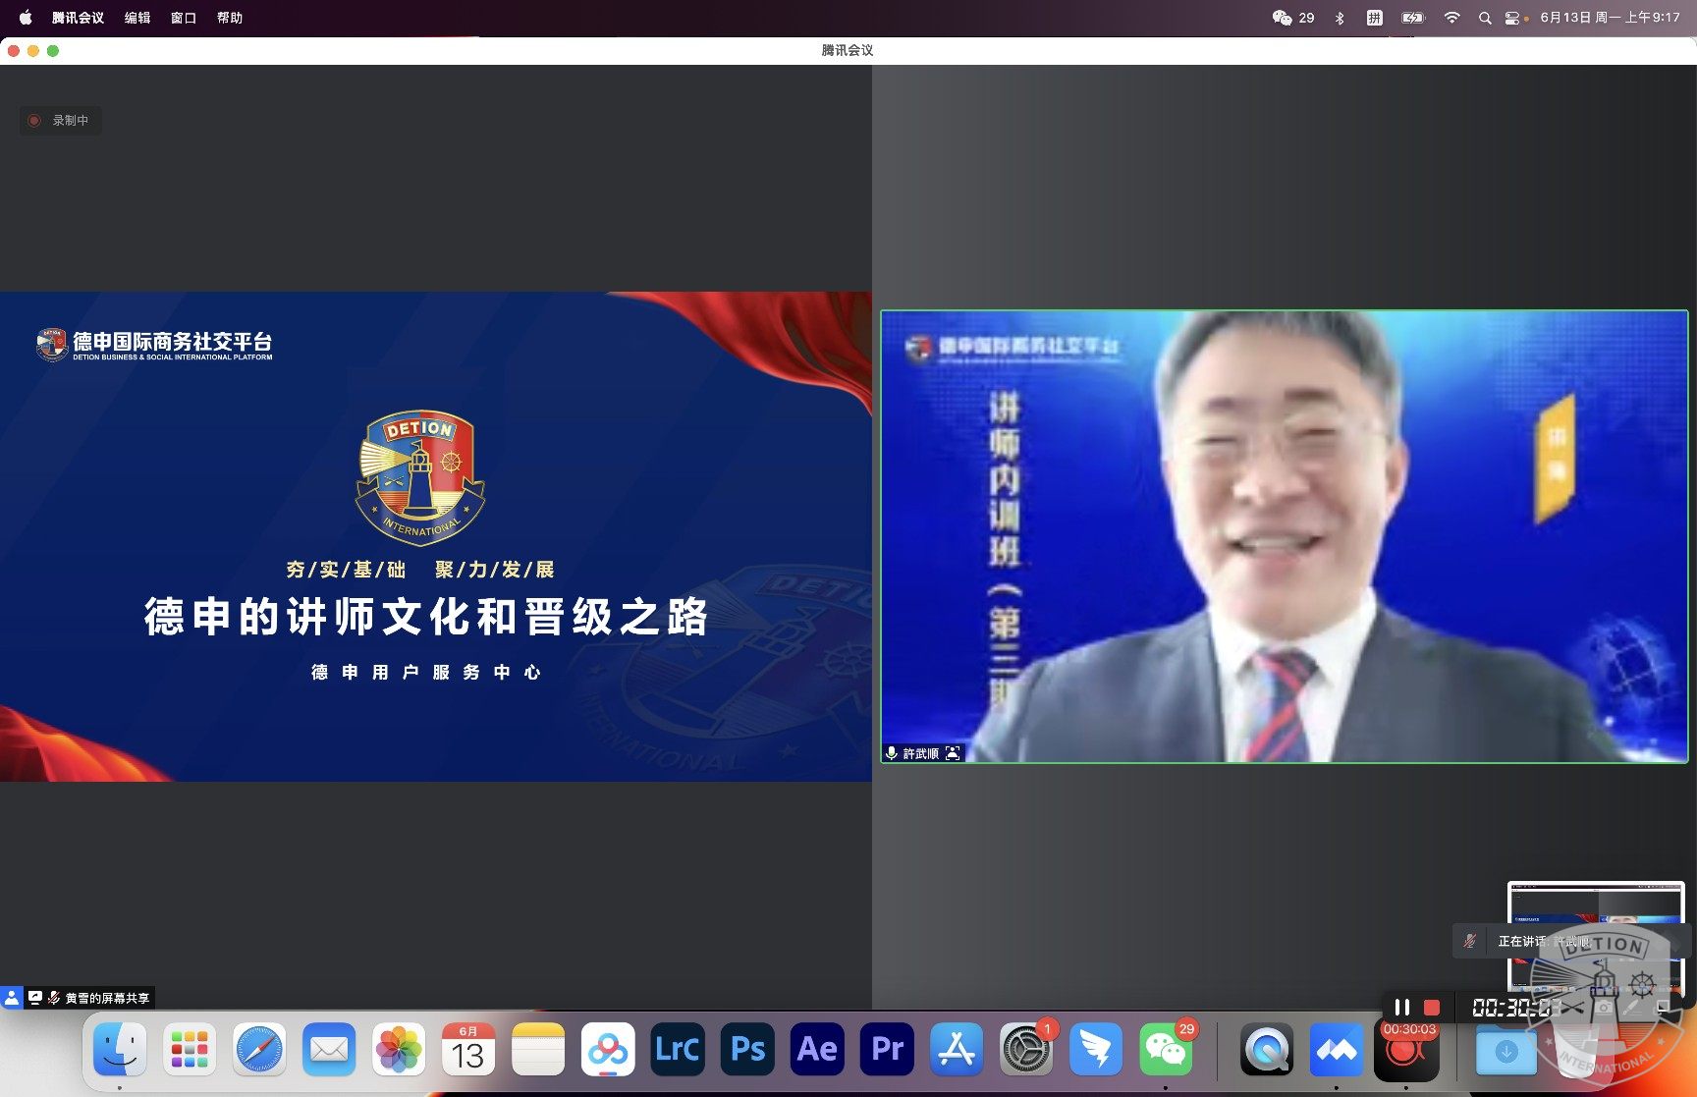Viewport: 1697px width, 1097px height.
Task: Check battery status icon
Action: pyautogui.click(x=1413, y=18)
